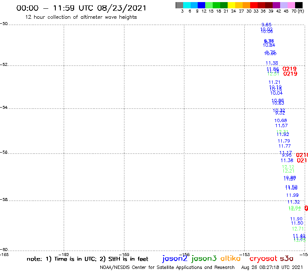Click the red 'cryosat' satellite label
The width and height of the screenshot is (308, 271).
[x=263, y=258]
